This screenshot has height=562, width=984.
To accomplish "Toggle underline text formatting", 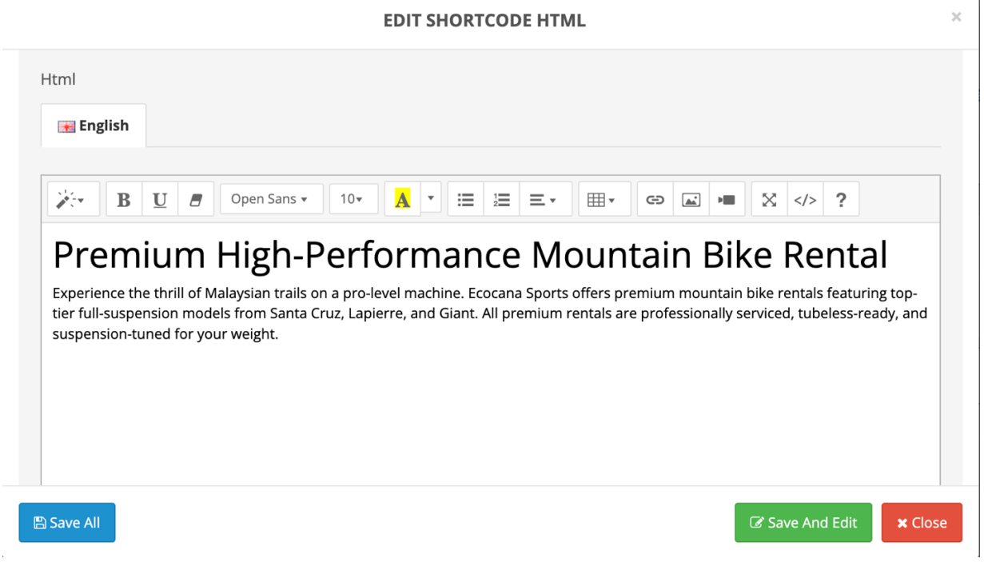I will pyautogui.click(x=160, y=200).
